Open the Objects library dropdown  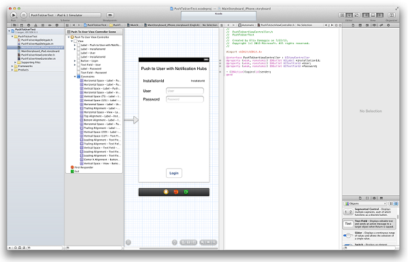(365, 204)
